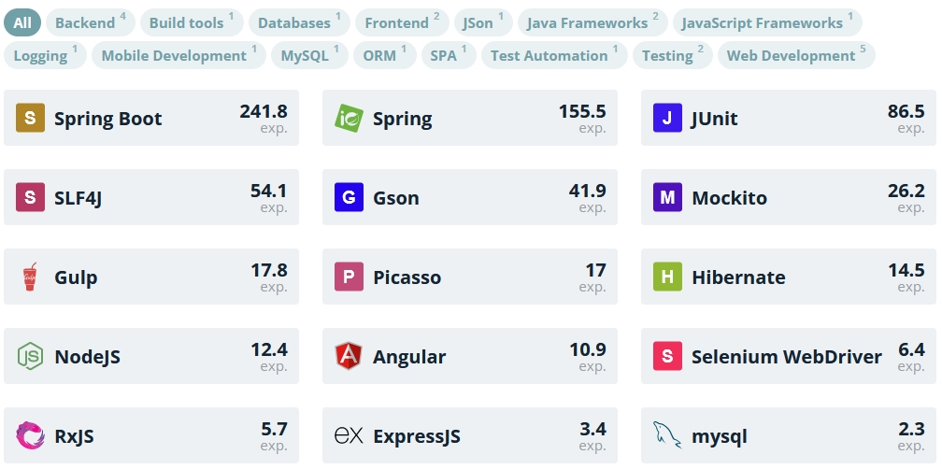
Task: Click the ExpressJS ex icon
Action: pyautogui.click(x=350, y=436)
